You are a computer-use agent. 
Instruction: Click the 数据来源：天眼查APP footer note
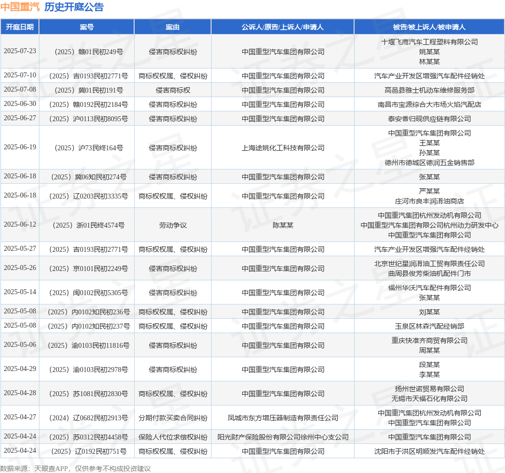point(34,469)
